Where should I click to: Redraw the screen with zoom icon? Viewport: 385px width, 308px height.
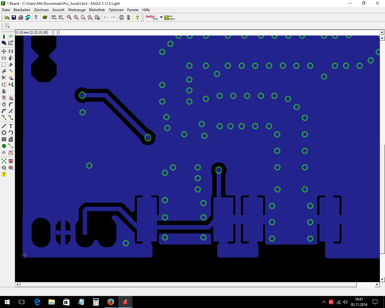[90, 17]
